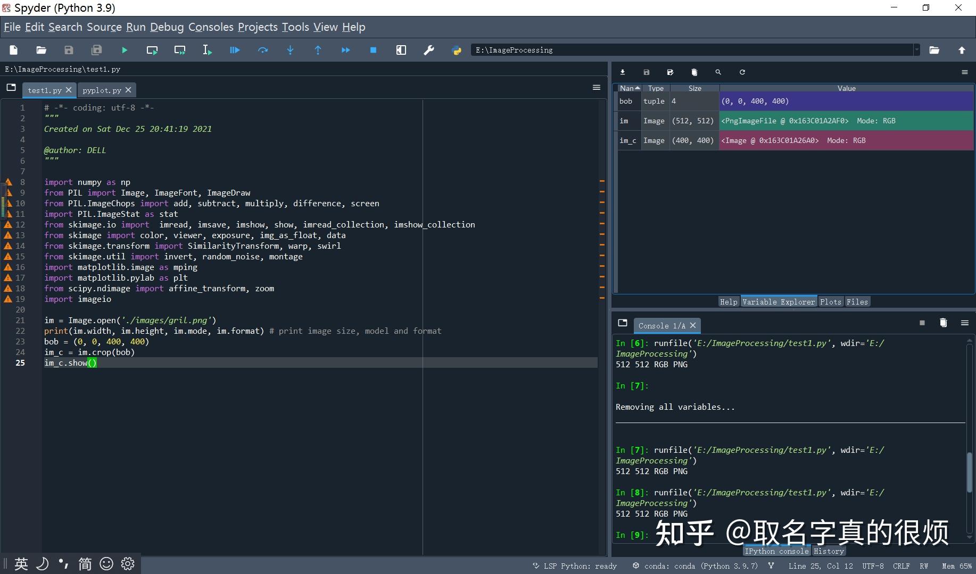976x574 pixels.
Task: Create a new file from toolbar
Action: click(x=14, y=50)
